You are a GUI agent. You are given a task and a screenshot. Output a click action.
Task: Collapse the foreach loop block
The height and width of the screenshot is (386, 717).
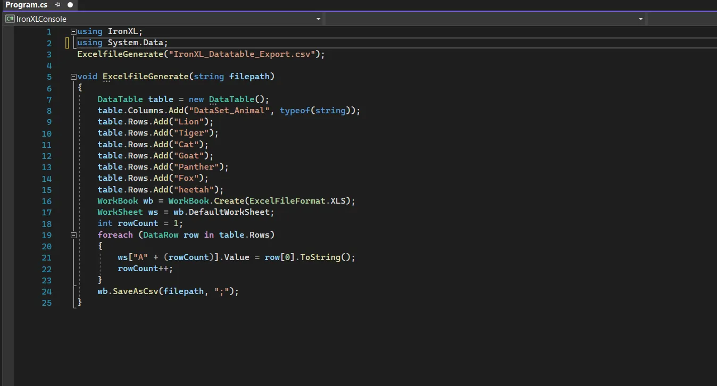pos(73,234)
